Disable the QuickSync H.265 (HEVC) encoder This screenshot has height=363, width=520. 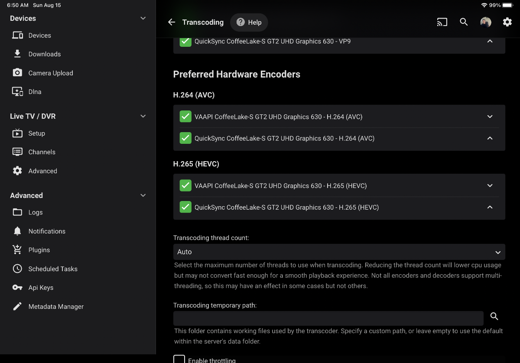click(x=185, y=207)
